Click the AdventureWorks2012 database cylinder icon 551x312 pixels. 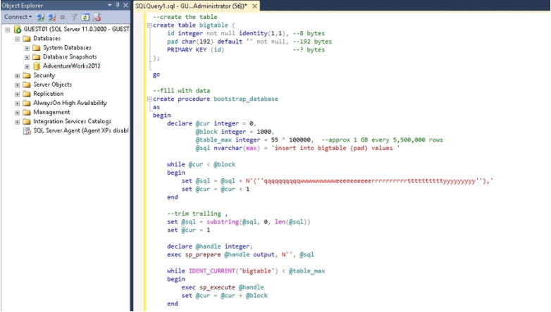[x=37, y=66]
